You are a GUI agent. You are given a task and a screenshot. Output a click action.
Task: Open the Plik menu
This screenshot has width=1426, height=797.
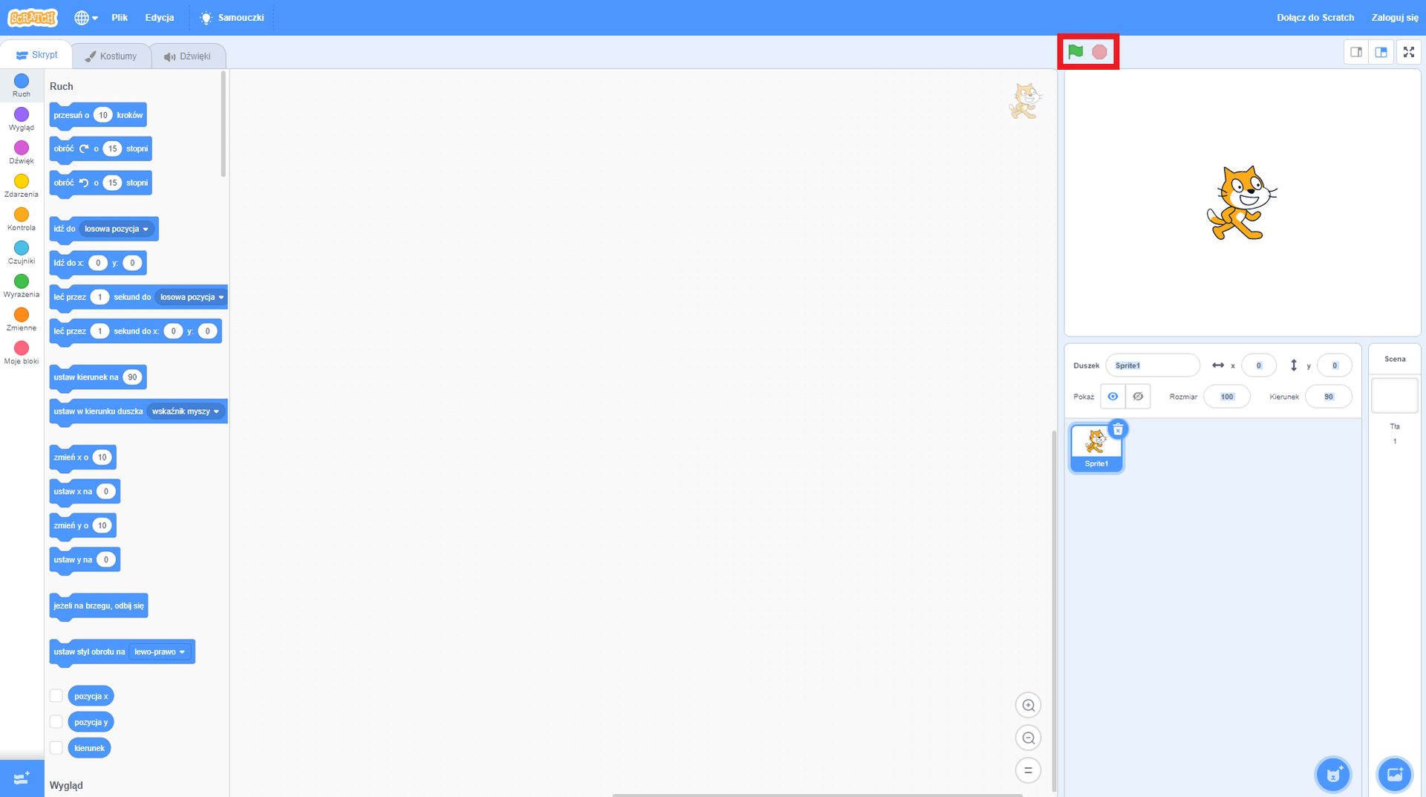point(120,18)
